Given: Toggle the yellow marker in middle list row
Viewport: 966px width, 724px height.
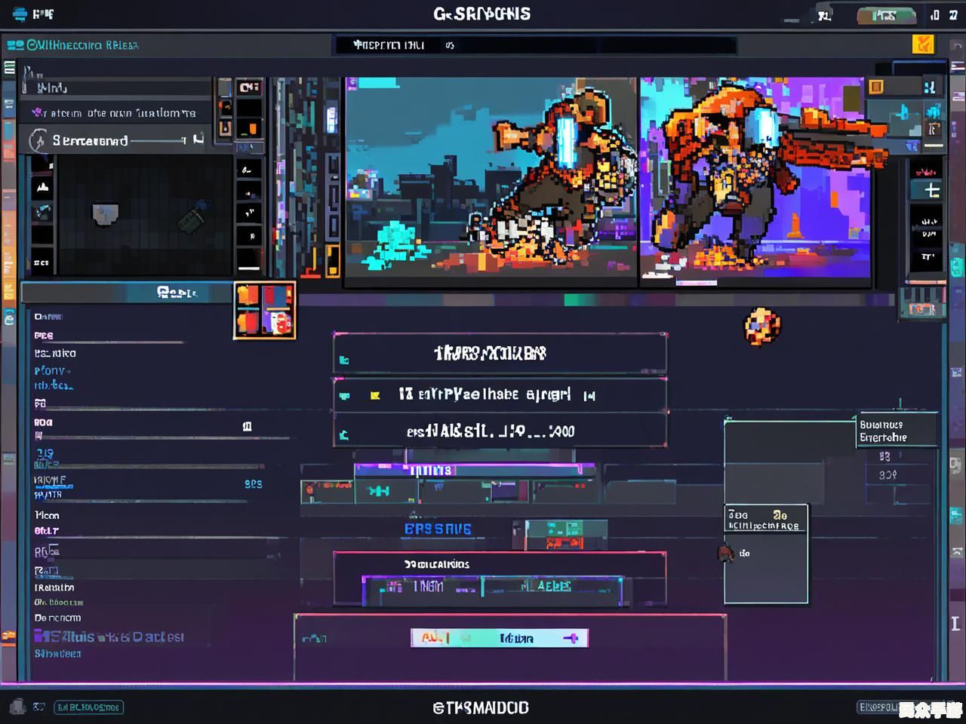Looking at the screenshot, I should click(374, 395).
